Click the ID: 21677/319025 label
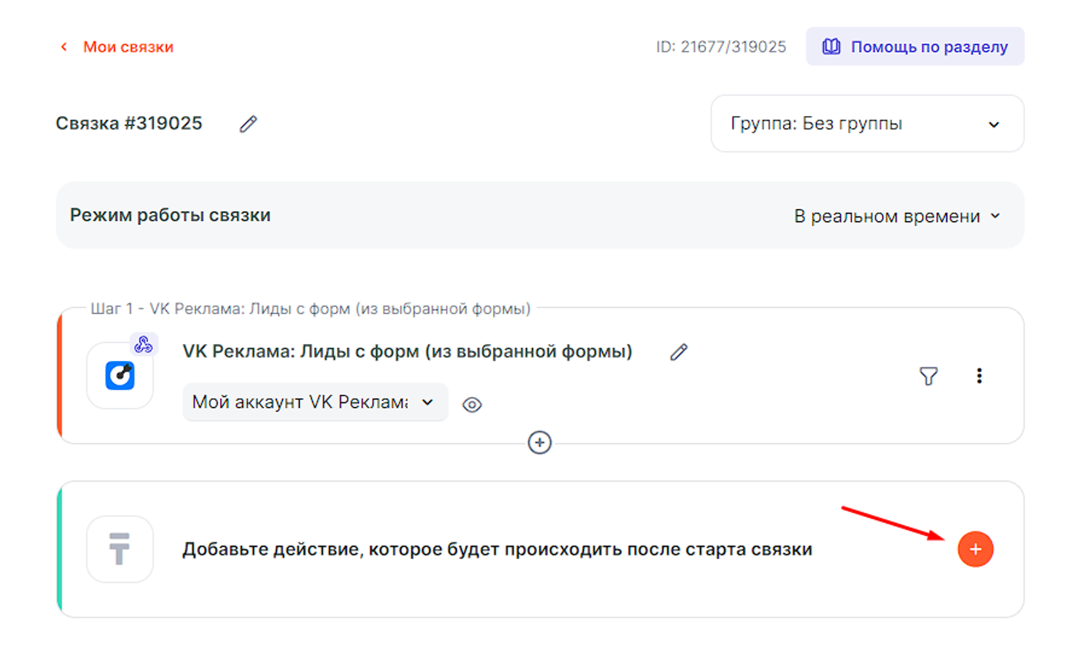Viewport: 1092px width, 662px height. click(x=721, y=47)
